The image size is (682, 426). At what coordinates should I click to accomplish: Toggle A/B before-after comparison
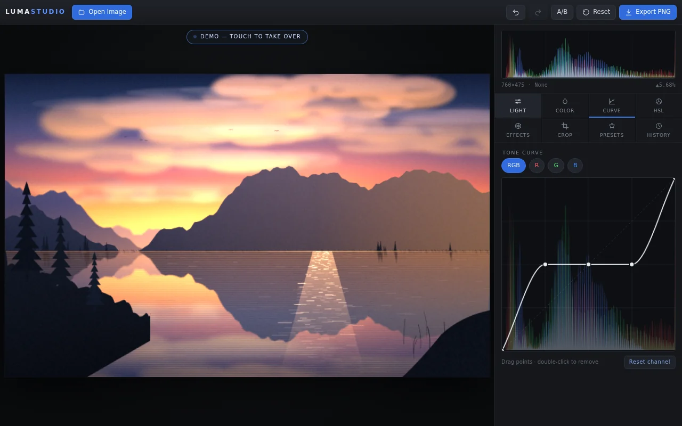click(562, 12)
